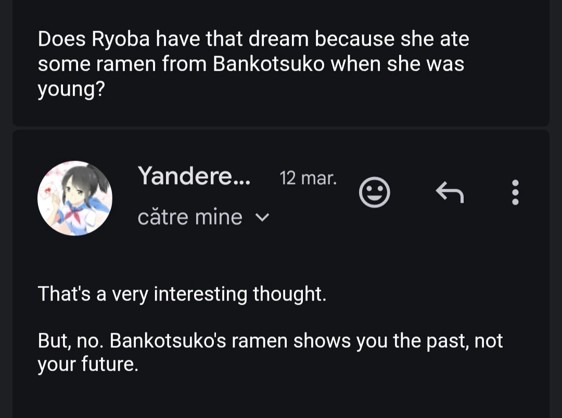Tap the 12 mar. date stamp
This screenshot has width=562, height=418.
click(x=308, y=178)
